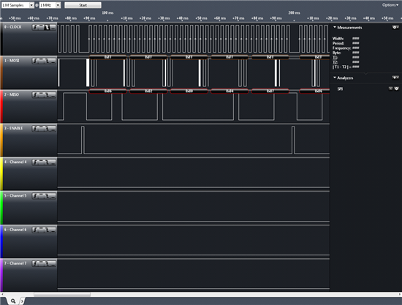Open the Measurements panel gear menu
This screenshot has height=305, width=402.
point(395,27)
